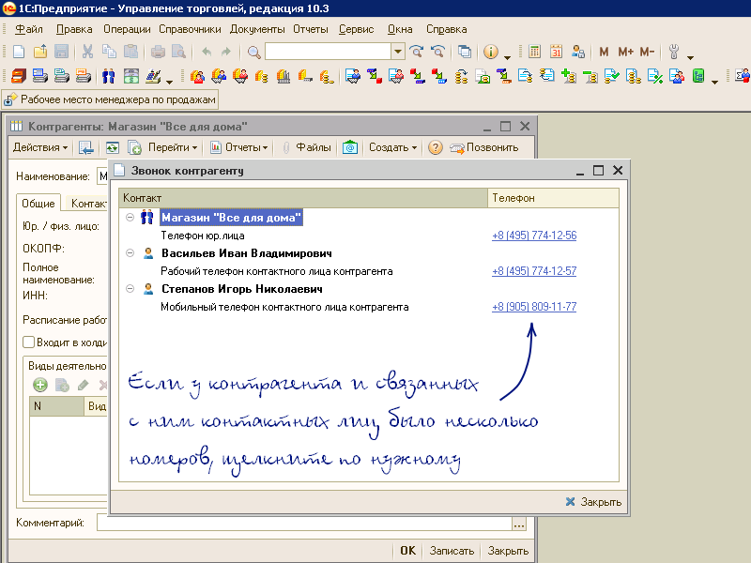Open the Документы menu
The height and width of the screenshot is (563, 751).
click(x=257, y=29)
